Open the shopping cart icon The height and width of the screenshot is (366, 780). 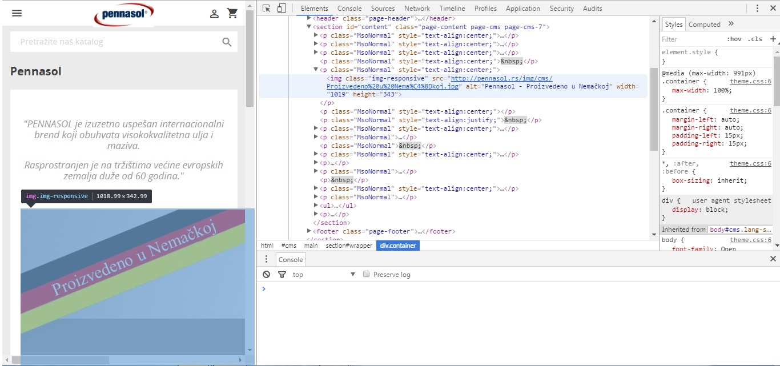[232, 13]
